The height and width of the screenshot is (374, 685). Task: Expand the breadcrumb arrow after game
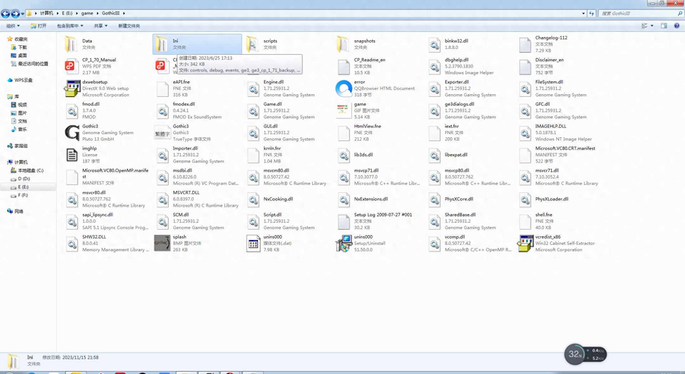tap(97, 13)
